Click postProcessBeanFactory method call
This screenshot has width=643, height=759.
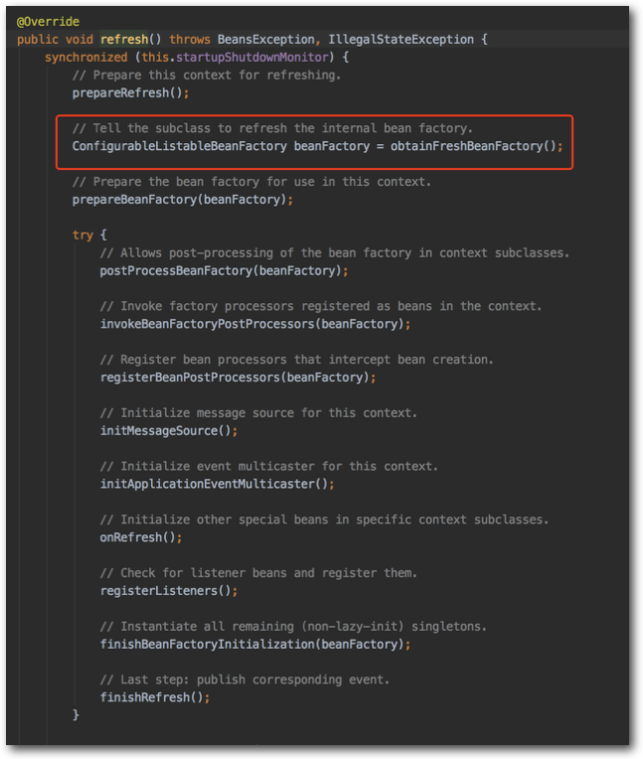tap(171, 271)
